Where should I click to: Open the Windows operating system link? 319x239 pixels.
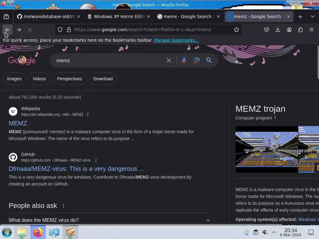click(308, 219)
